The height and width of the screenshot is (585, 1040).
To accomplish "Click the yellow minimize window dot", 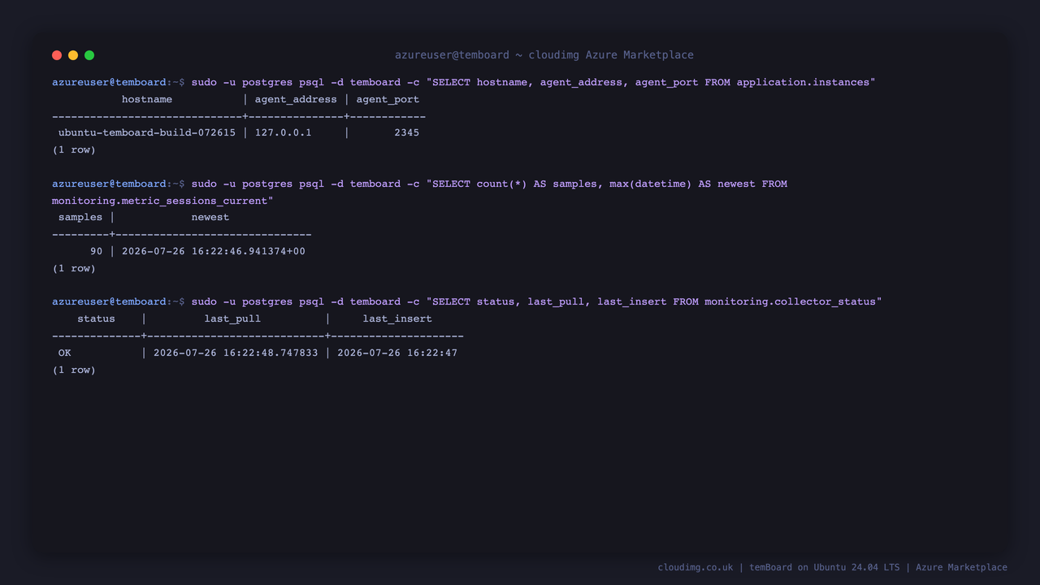I will [73, 55].
